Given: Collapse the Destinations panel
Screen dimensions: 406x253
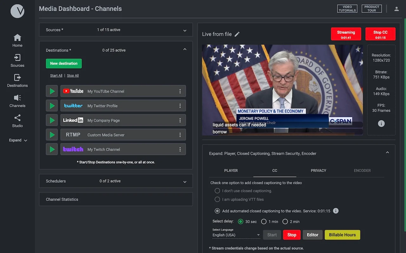Looking at the screenshot, I should pyautogui.click(x=185, y=50).
